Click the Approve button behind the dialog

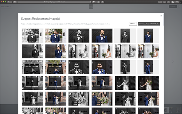[173, 6]
